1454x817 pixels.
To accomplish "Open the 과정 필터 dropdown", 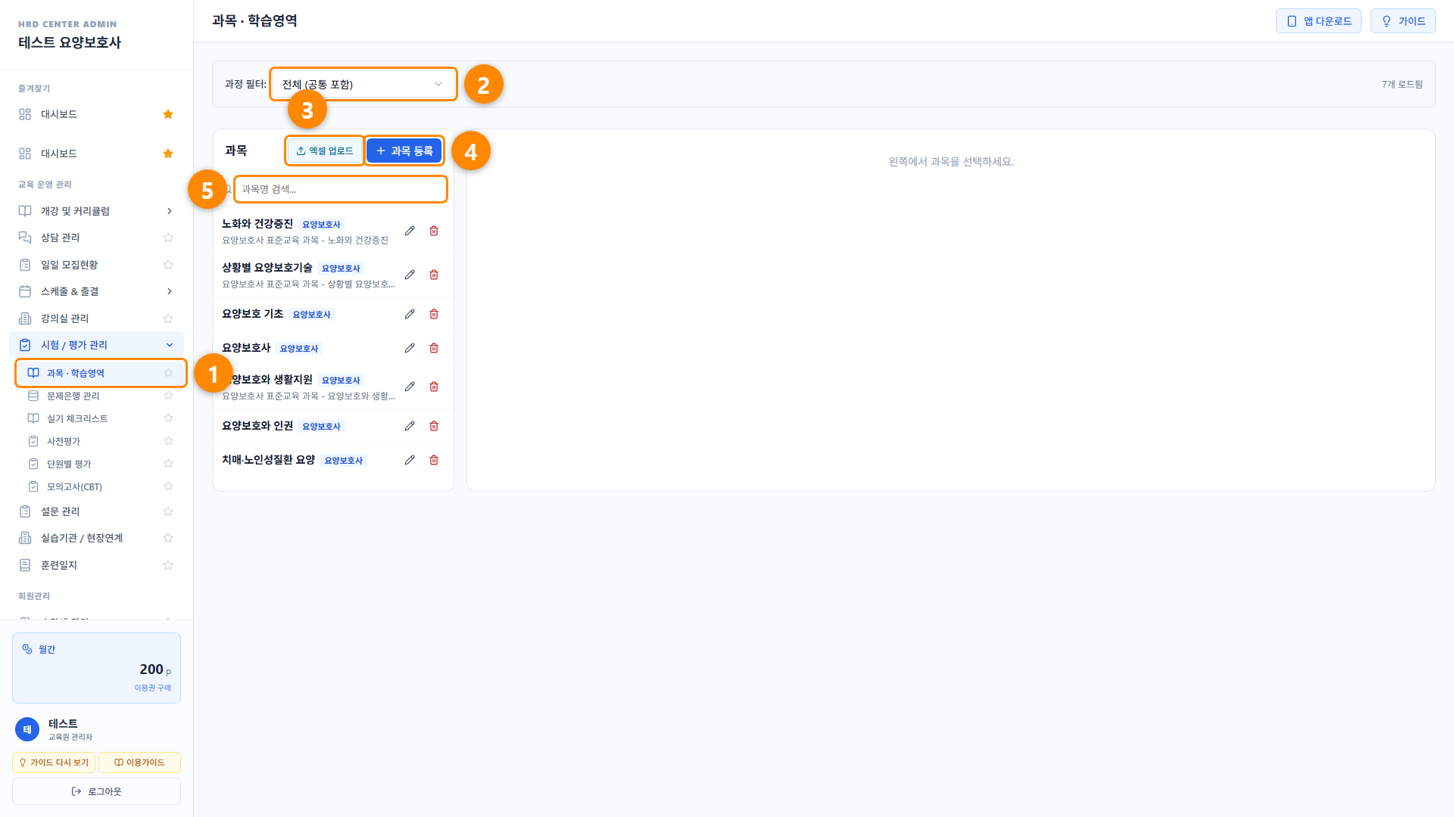I will coord(363,84).
